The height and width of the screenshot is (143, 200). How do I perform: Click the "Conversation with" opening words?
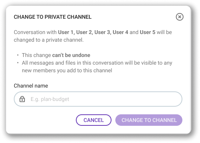pyautogui.click(x=35, y=32)
